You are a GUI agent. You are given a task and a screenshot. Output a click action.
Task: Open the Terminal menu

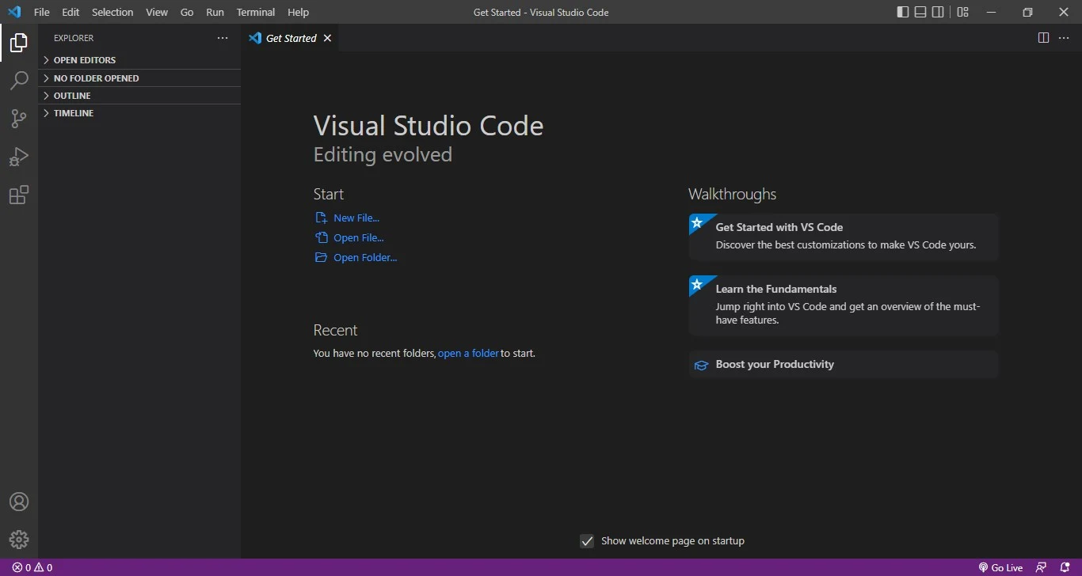click(x=256, y=12)
